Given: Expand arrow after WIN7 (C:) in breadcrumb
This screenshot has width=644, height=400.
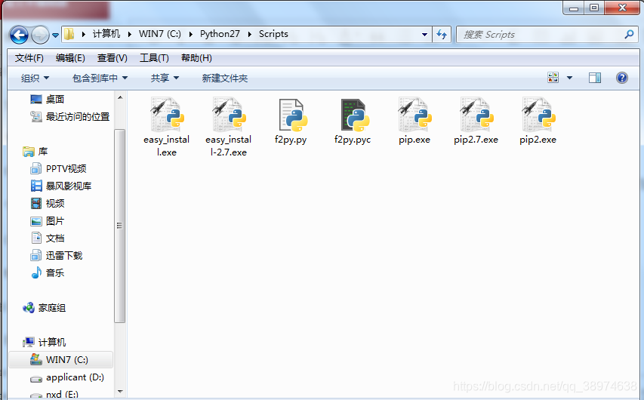Looking at the screenshot, I should (190, 35).
